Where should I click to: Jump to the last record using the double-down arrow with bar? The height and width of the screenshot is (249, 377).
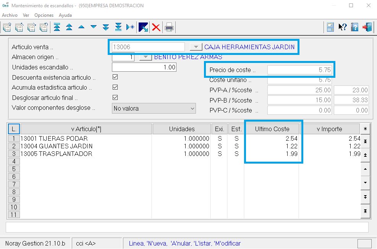(118, 27)
